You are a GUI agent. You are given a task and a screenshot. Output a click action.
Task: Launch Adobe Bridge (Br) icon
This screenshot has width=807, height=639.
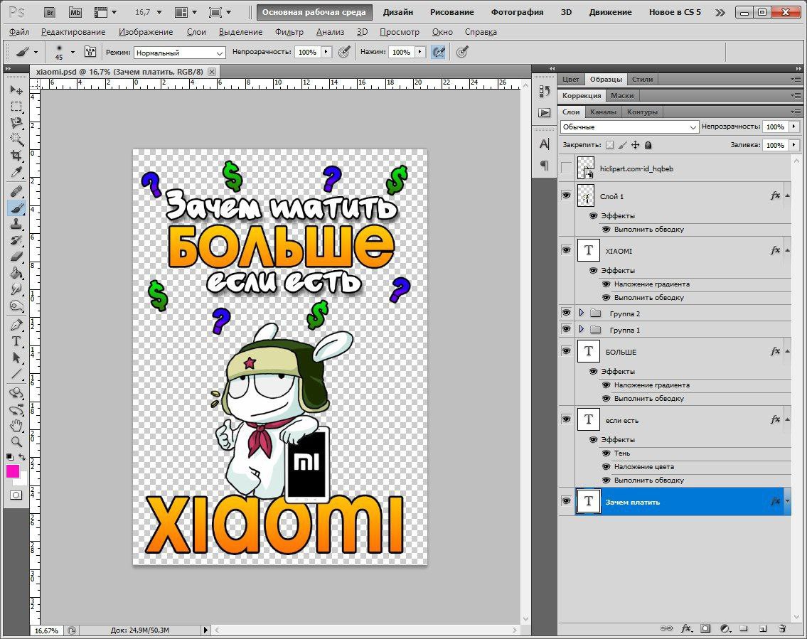click(x=50, y=12)
